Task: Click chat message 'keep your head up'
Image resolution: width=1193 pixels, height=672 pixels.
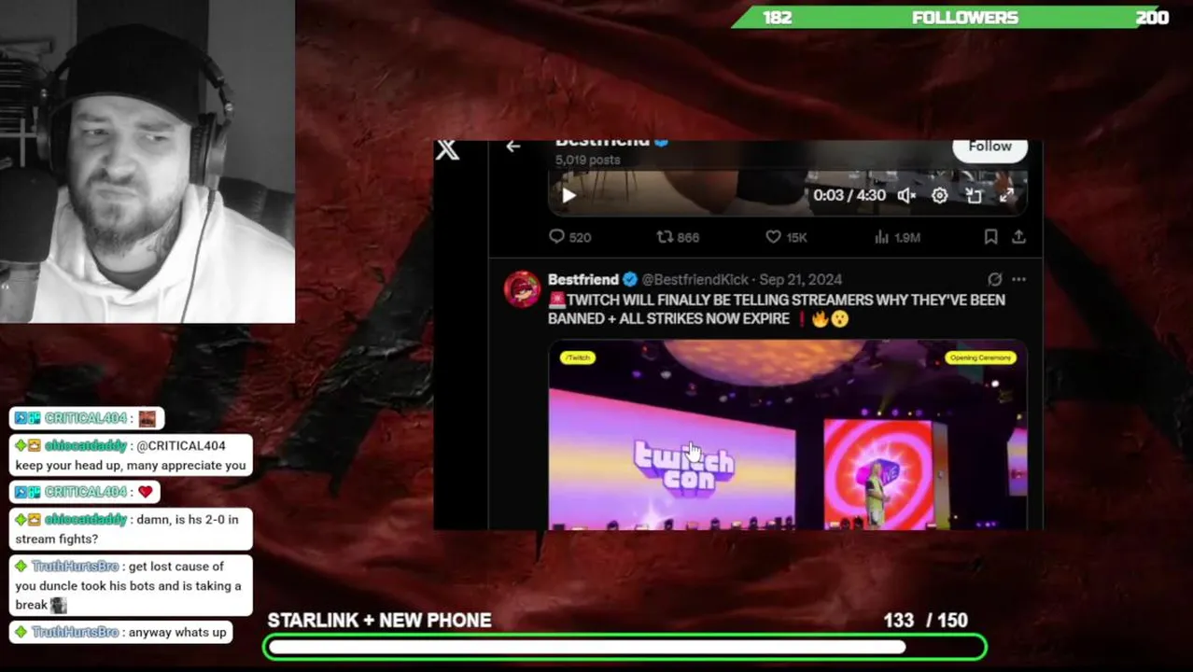Action: (131, 455)
